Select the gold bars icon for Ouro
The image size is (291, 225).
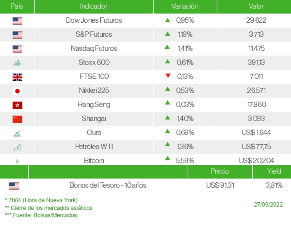[17, 134]
